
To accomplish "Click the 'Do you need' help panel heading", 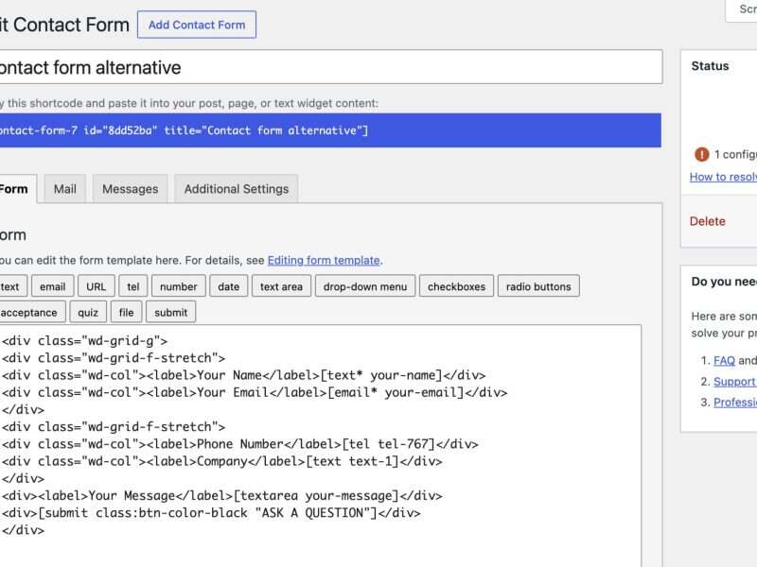I will click(724, 282).
